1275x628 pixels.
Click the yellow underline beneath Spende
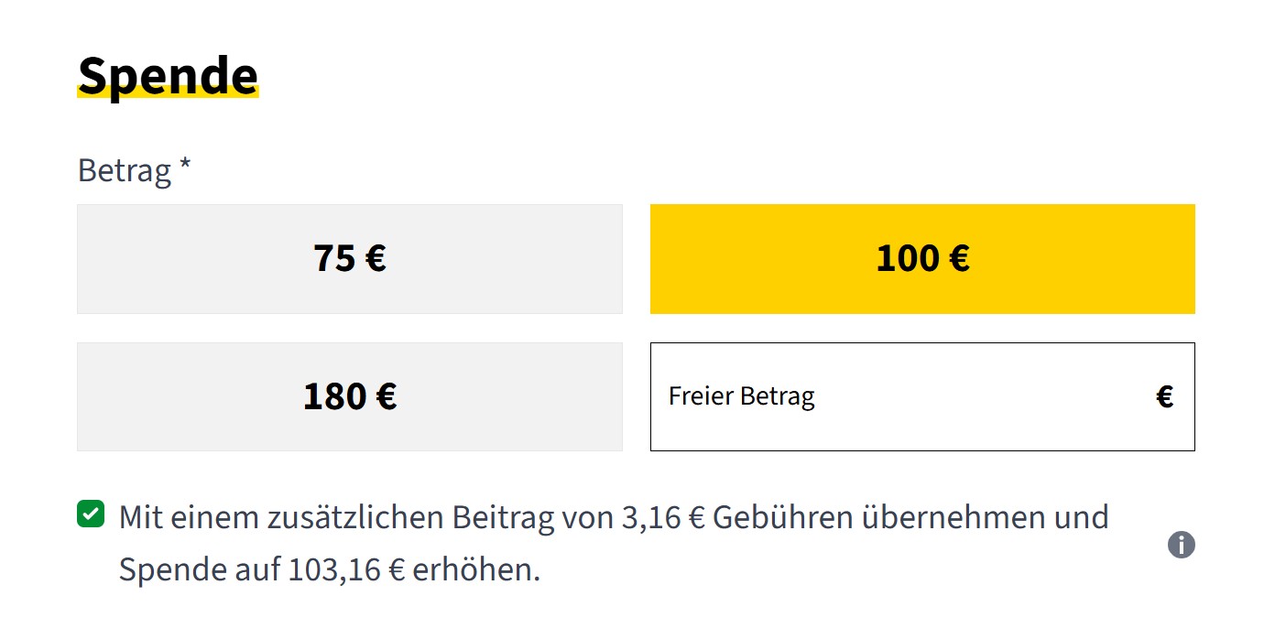coord(168,92)
